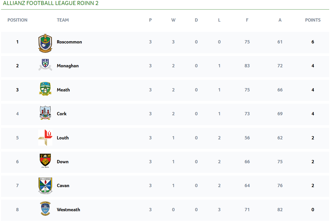
Task: Click the Down county crest icon
Action: pyautogui.click(x=45, y=161)
